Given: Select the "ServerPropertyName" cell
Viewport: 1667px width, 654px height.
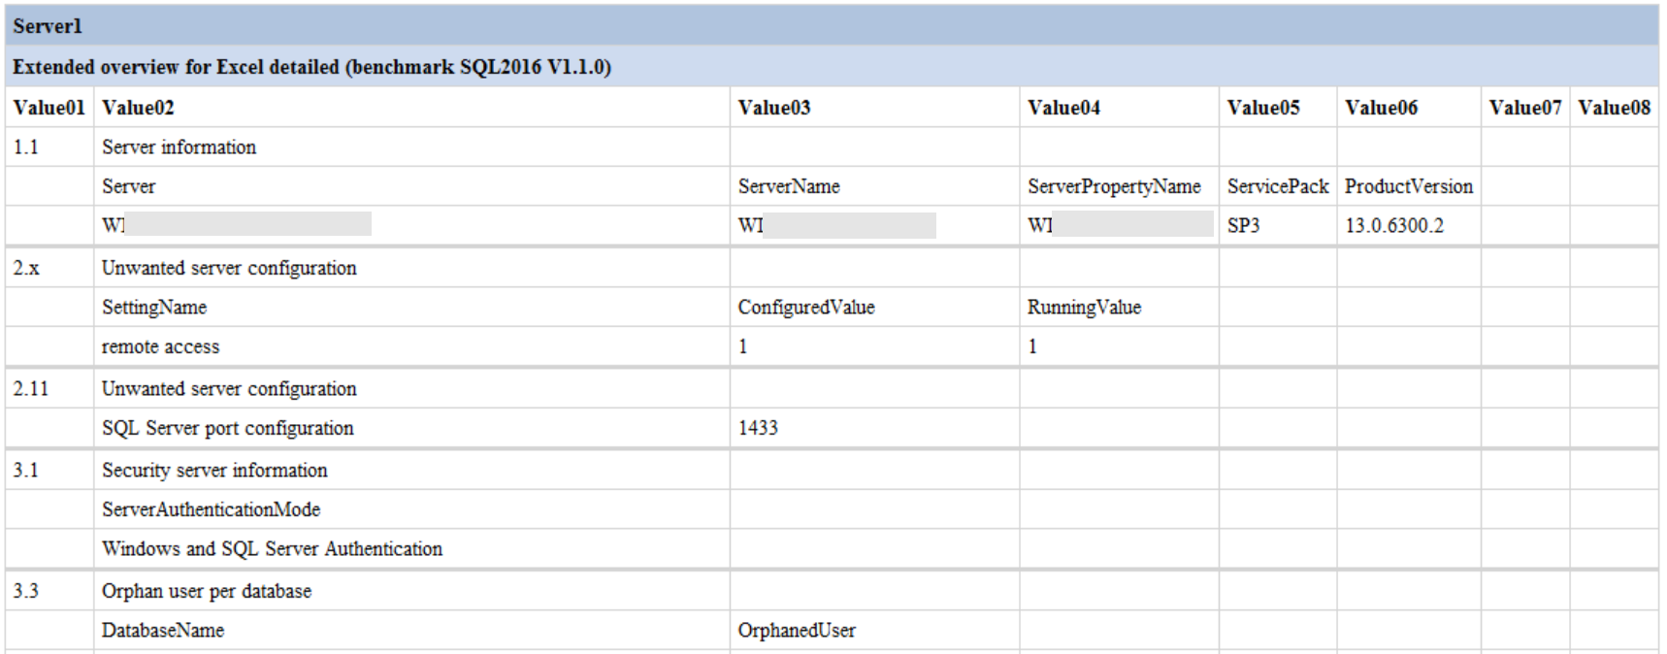Looking at the screenshot, I should pyautogui.click(x=1114, y=186).
